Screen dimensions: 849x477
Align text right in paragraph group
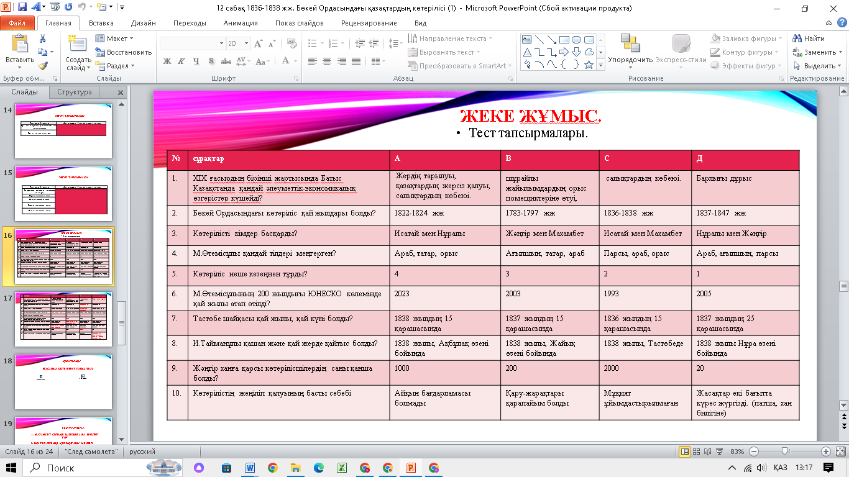tap(341, 61)
